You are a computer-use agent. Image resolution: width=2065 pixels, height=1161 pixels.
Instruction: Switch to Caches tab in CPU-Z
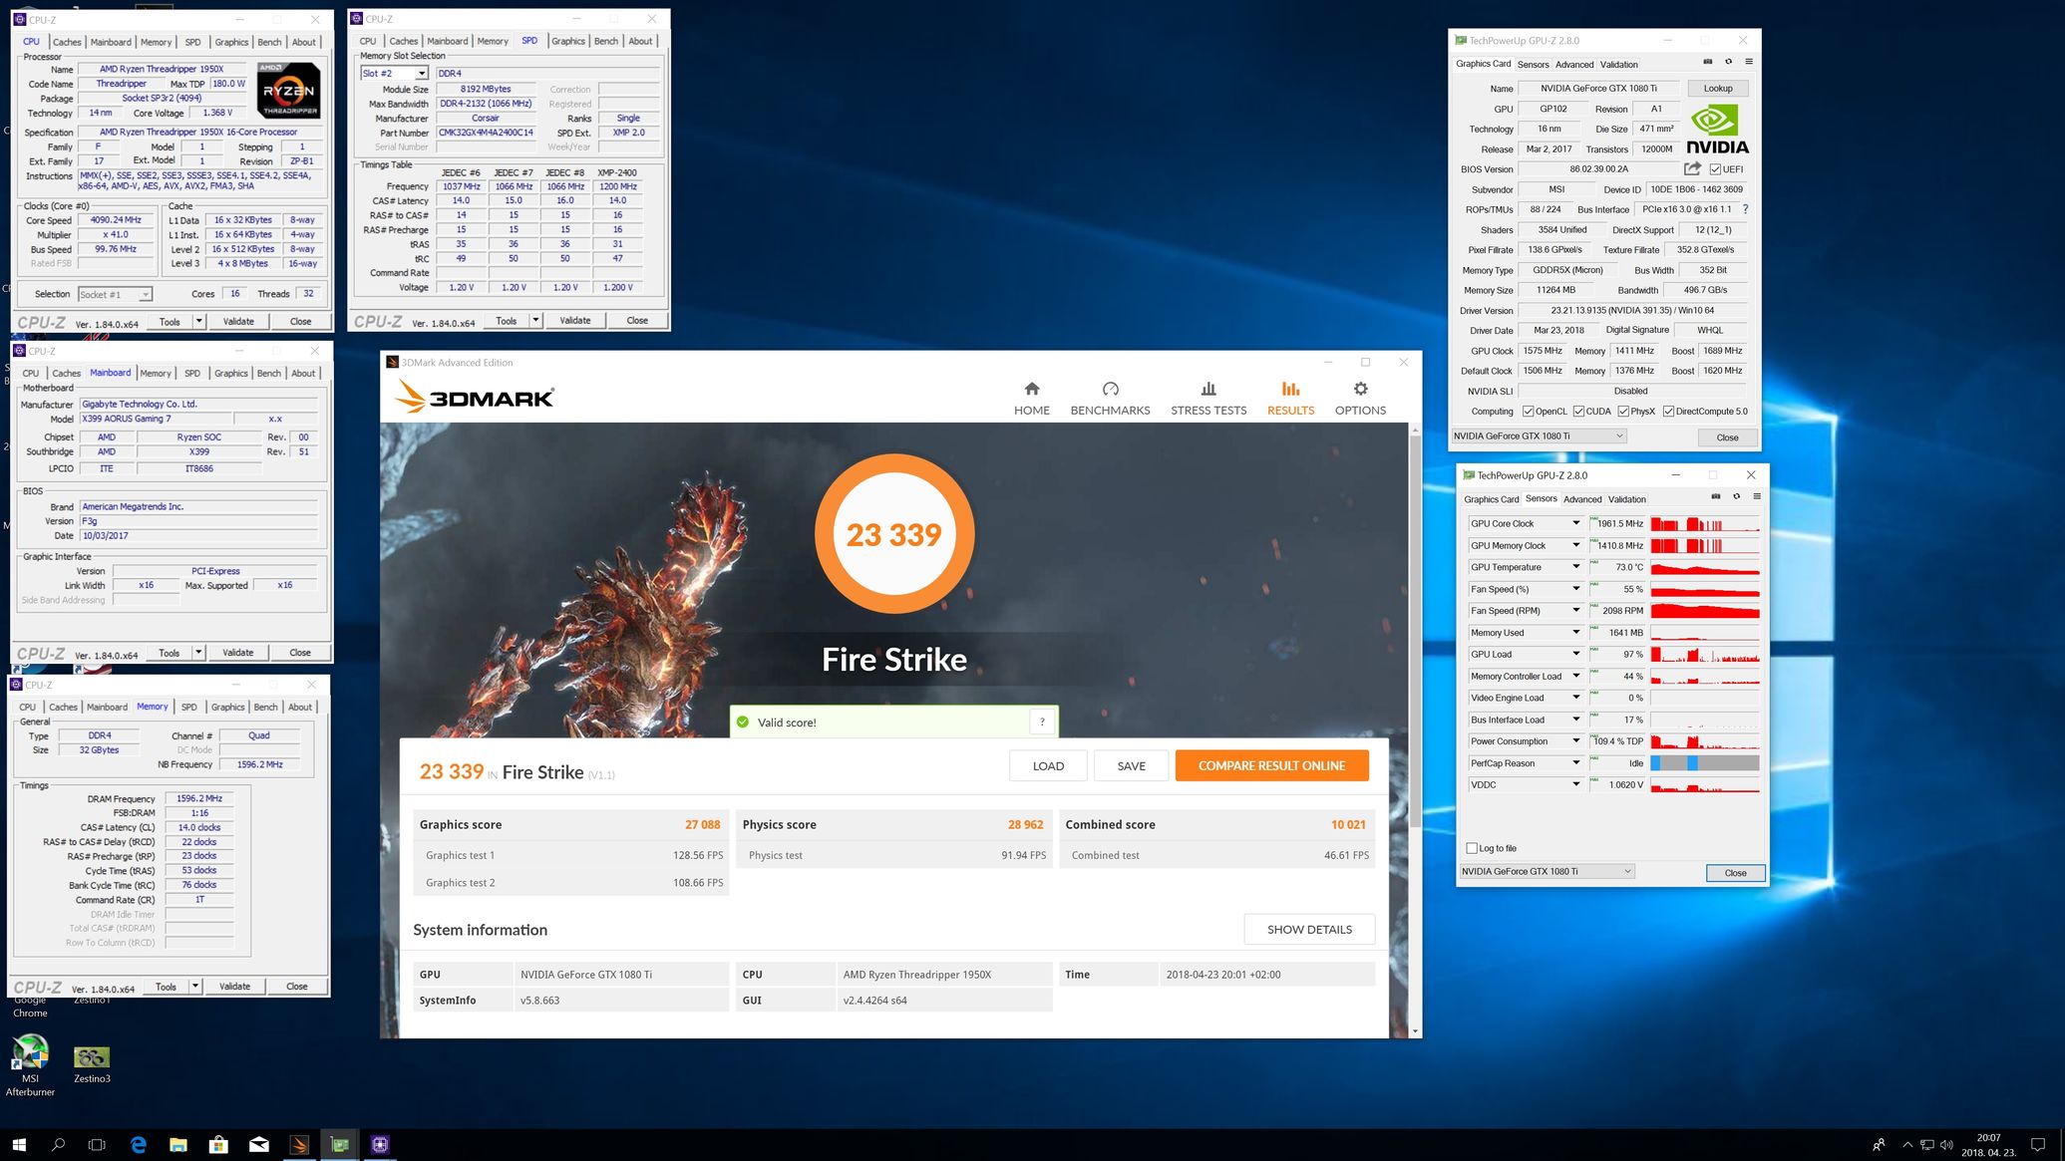click(67, 42)
